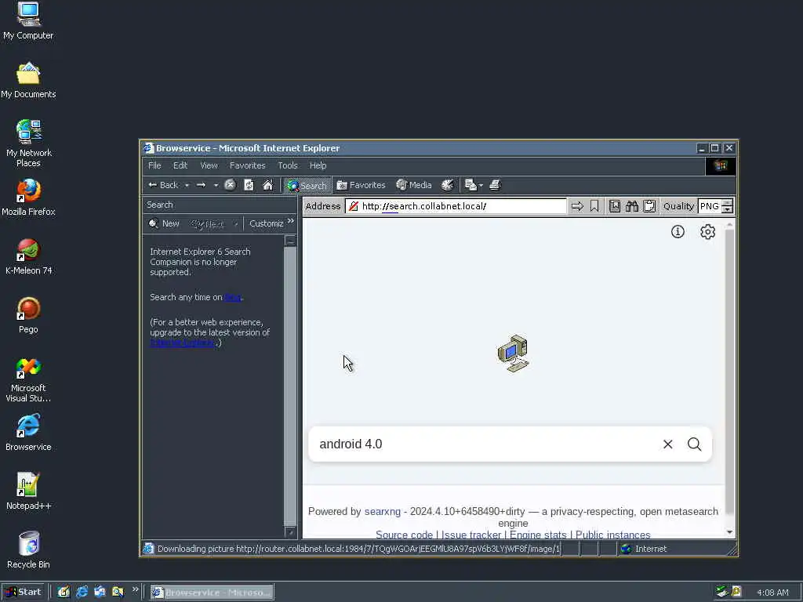The image size is (803, 602).
Task: Click the Print toolbar icon
Action: click(495, 185)
